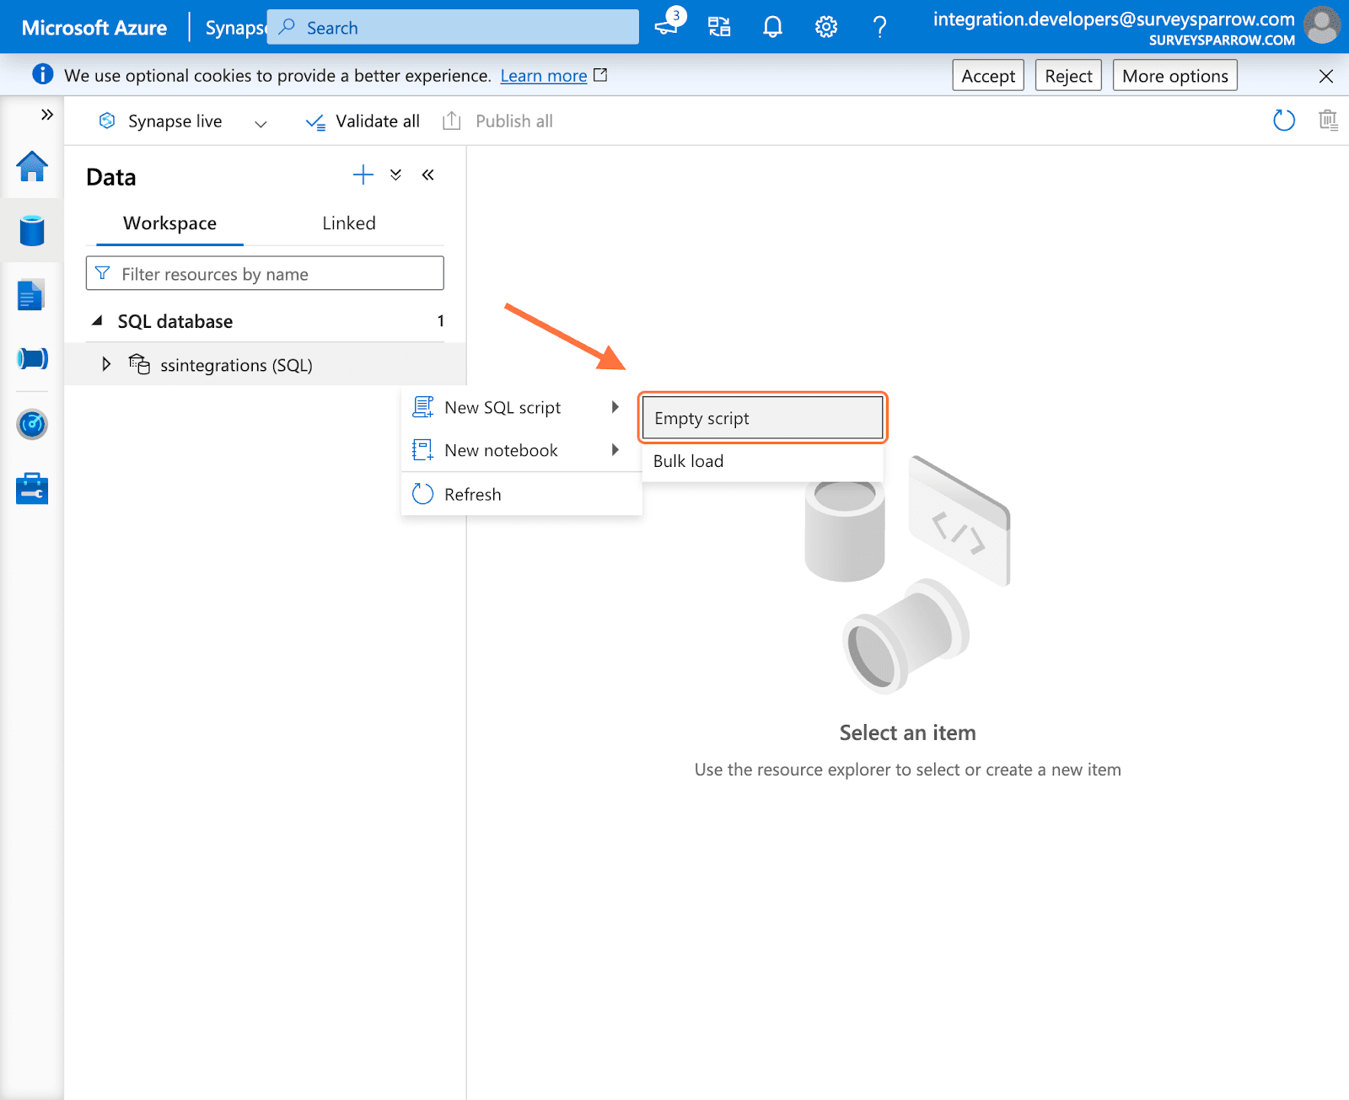Open the Home hub icon
The width and height of the screenshot is (1349, 1100).
pos(32,167)
